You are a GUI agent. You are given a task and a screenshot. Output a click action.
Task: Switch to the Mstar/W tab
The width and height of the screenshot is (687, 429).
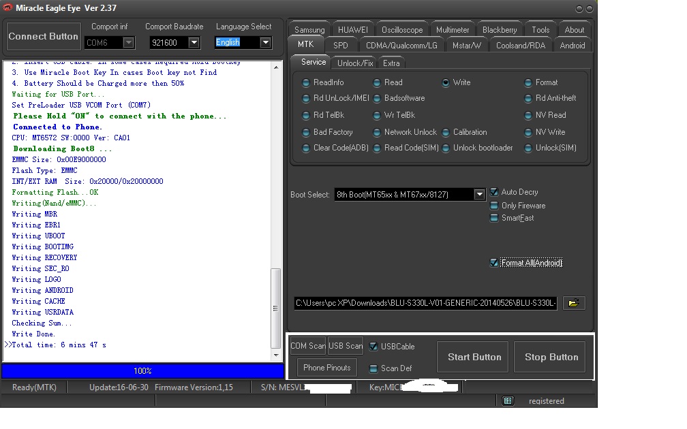[467, 45]
